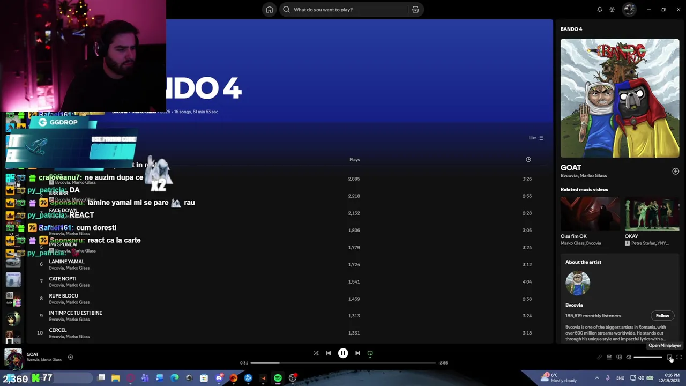Open Bvcovia, Marko Glass link under GOAT

click(x=584, y=175)
